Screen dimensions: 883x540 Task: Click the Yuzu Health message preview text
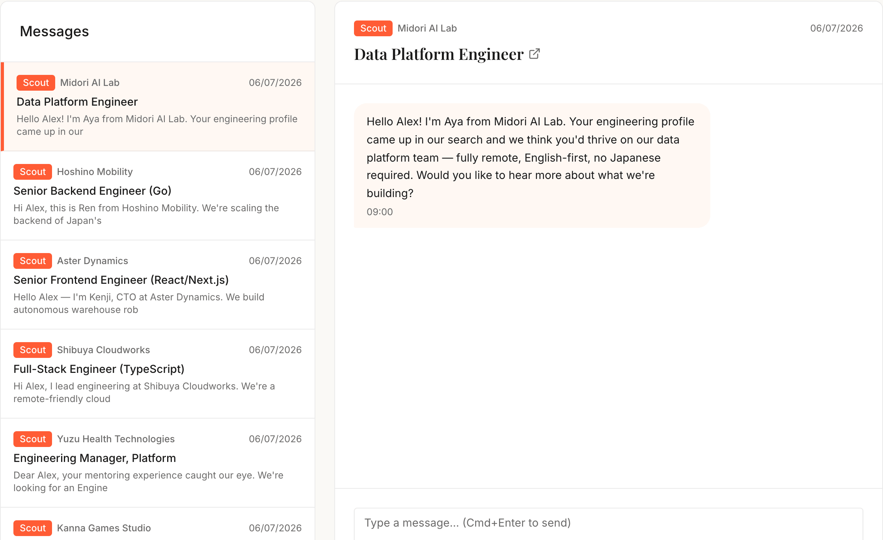click(x=148, y=482)
